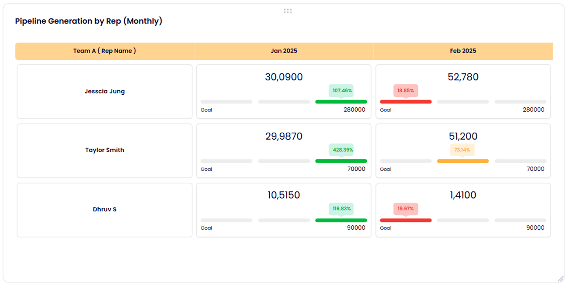Viewport: 570px width, 289px height.
Task: Click the Jesscia Jung rep cell
Action: tap(105, 91)
